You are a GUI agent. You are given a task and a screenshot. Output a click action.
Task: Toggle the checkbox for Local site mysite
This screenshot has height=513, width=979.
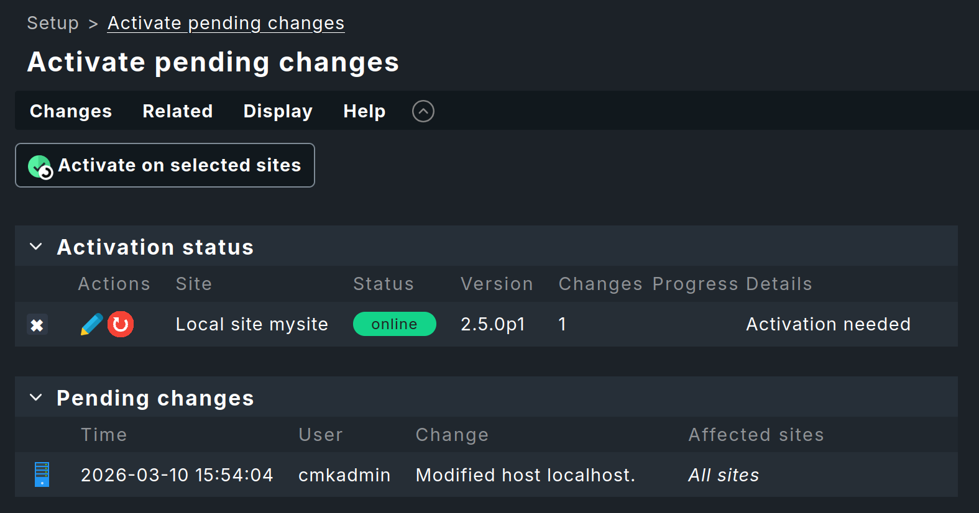click(x=37, y=325)
